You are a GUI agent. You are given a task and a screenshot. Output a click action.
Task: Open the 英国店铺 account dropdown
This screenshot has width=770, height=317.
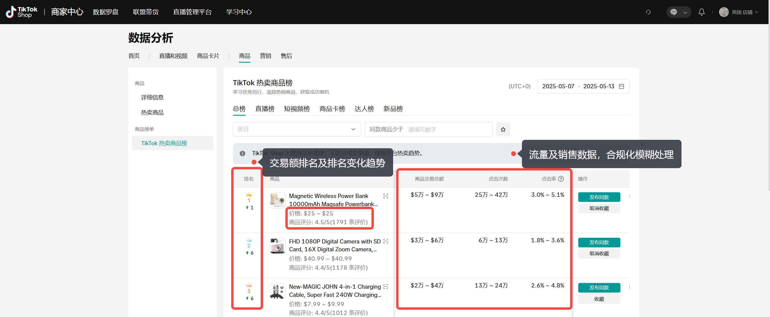[x=742, y=12]
